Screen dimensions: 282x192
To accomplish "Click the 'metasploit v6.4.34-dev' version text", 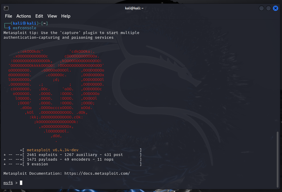I will click(x=52, y=150).
